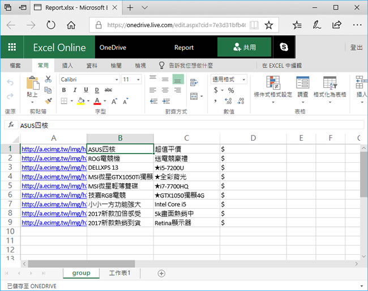
Task: Switch to the Review (校閱) tab
Action: pyautogui.click(x=116, y=65)
